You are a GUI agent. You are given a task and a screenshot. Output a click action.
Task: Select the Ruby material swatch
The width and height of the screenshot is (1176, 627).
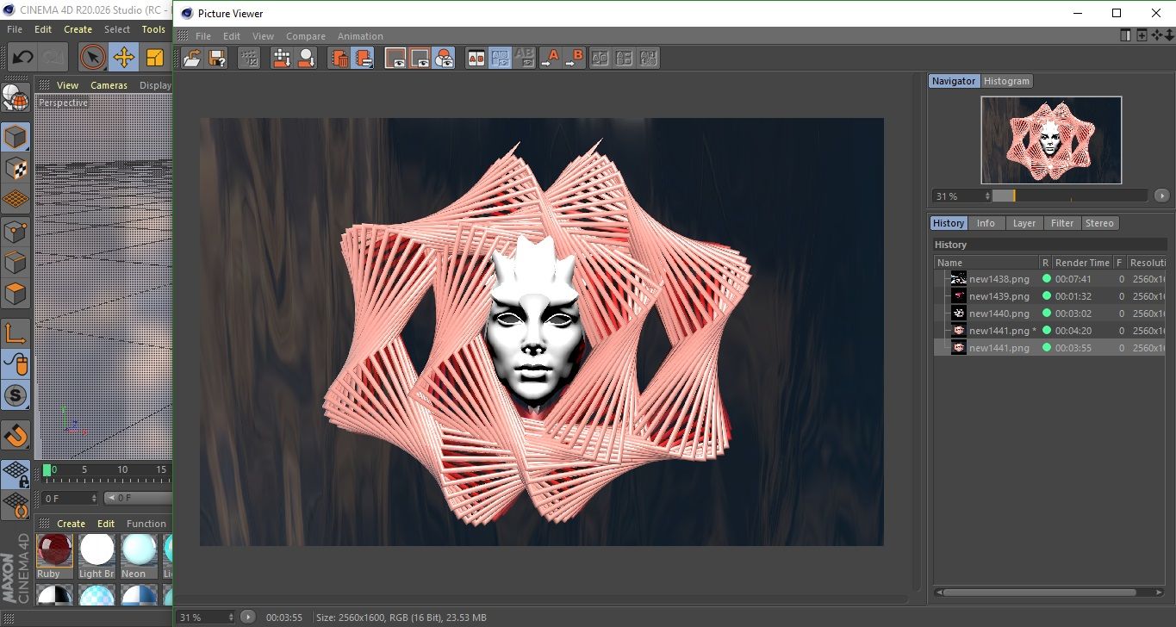click(x=54, y=550)
